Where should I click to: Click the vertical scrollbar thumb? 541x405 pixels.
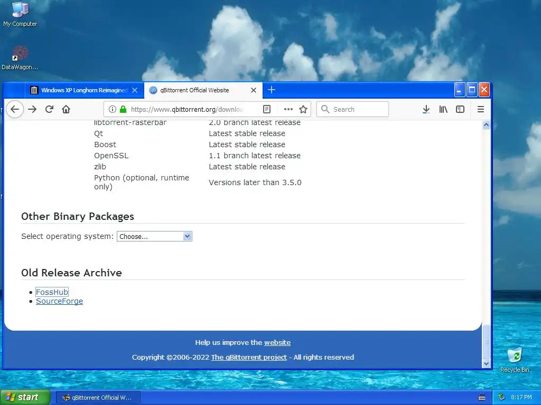(x=486, y=341)
